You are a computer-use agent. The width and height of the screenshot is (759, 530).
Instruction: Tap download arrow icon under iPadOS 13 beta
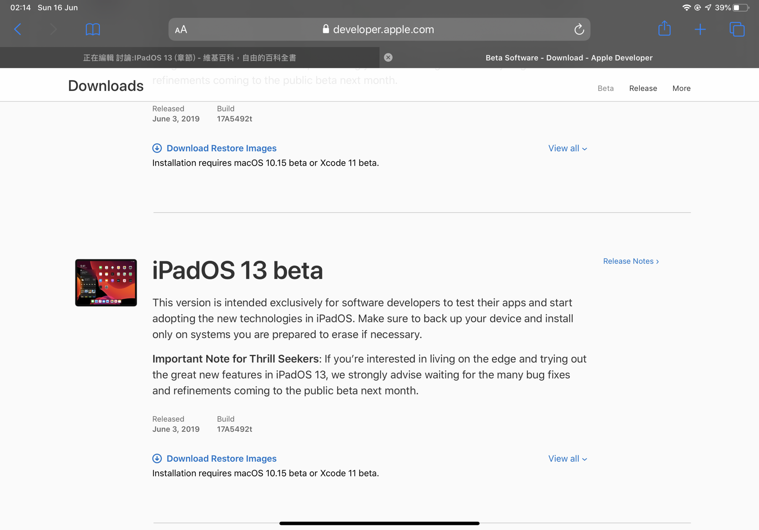(x=157, y=458)
